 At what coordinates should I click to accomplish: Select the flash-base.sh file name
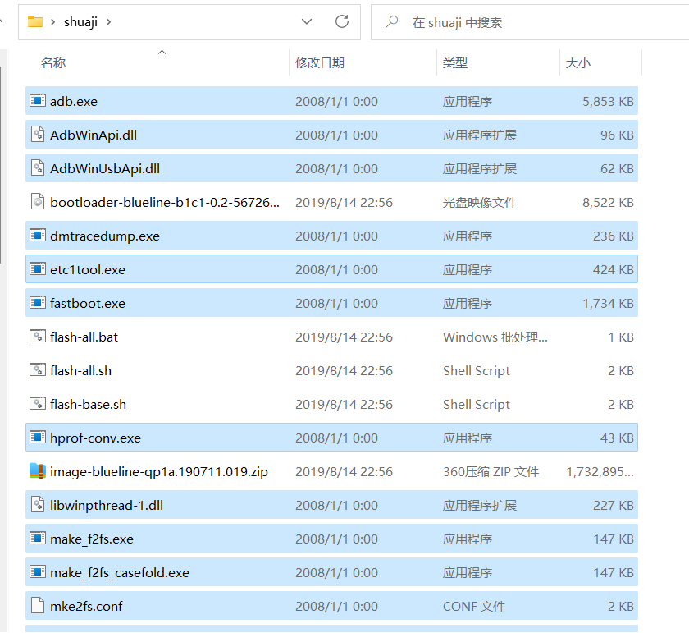pyautogui.click(x=89, y=404)
